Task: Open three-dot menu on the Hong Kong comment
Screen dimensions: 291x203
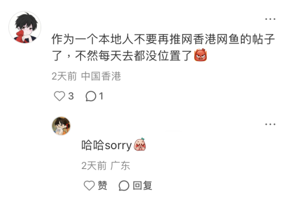Action: tap(270, 19)
